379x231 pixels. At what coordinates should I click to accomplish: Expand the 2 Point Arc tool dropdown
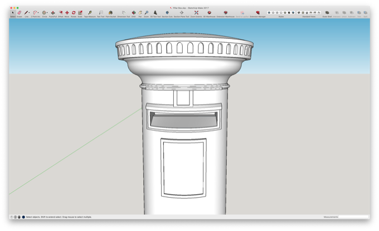(x=38, y=13)
